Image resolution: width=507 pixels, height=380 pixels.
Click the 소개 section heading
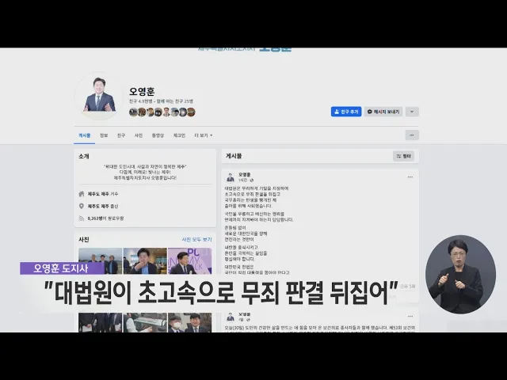coord(84,157)
